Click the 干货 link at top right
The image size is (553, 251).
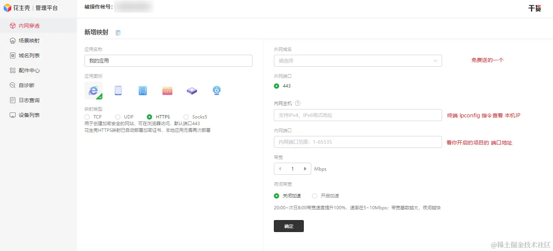pyautogui.click(x=535, y=8)
